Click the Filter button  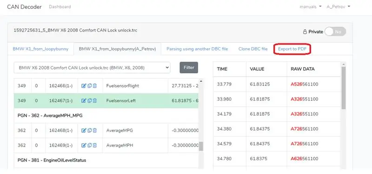[x=189, y=68]
